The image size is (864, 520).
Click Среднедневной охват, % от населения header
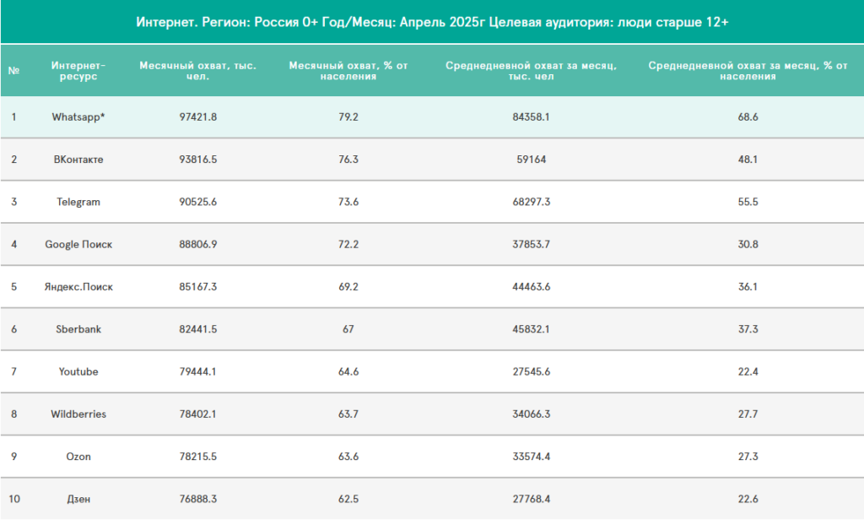coord(748,71)
